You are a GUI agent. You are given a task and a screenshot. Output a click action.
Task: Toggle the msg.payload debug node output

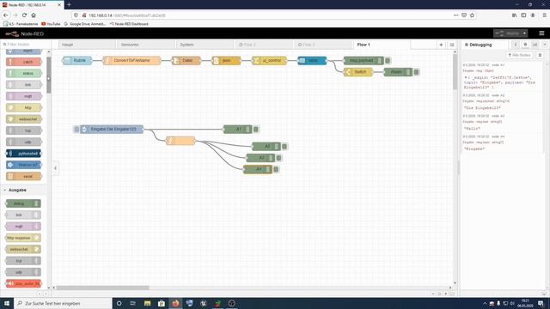(388, 61)
